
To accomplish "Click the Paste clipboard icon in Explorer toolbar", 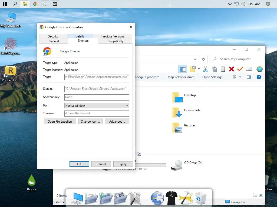I will tap(223, 69).
